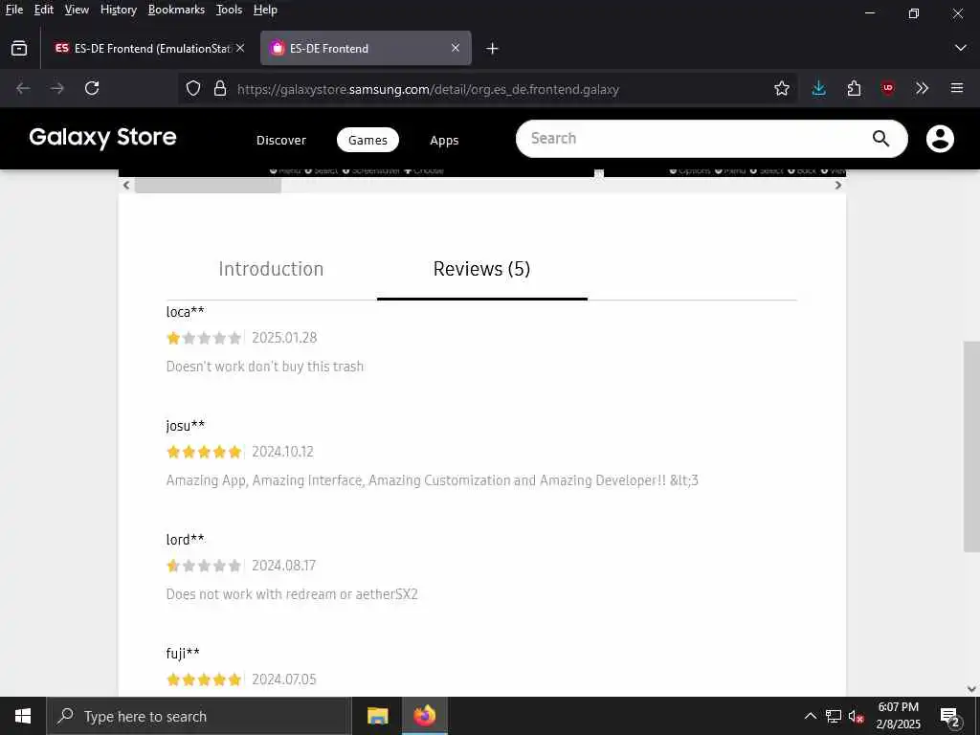
Task: Bookmark this page with the star
Action: pyautogui.click(x=781, y=88)
